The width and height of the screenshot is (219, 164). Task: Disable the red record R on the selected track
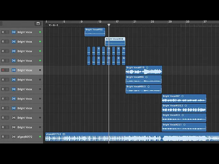(x=3, y=70)
